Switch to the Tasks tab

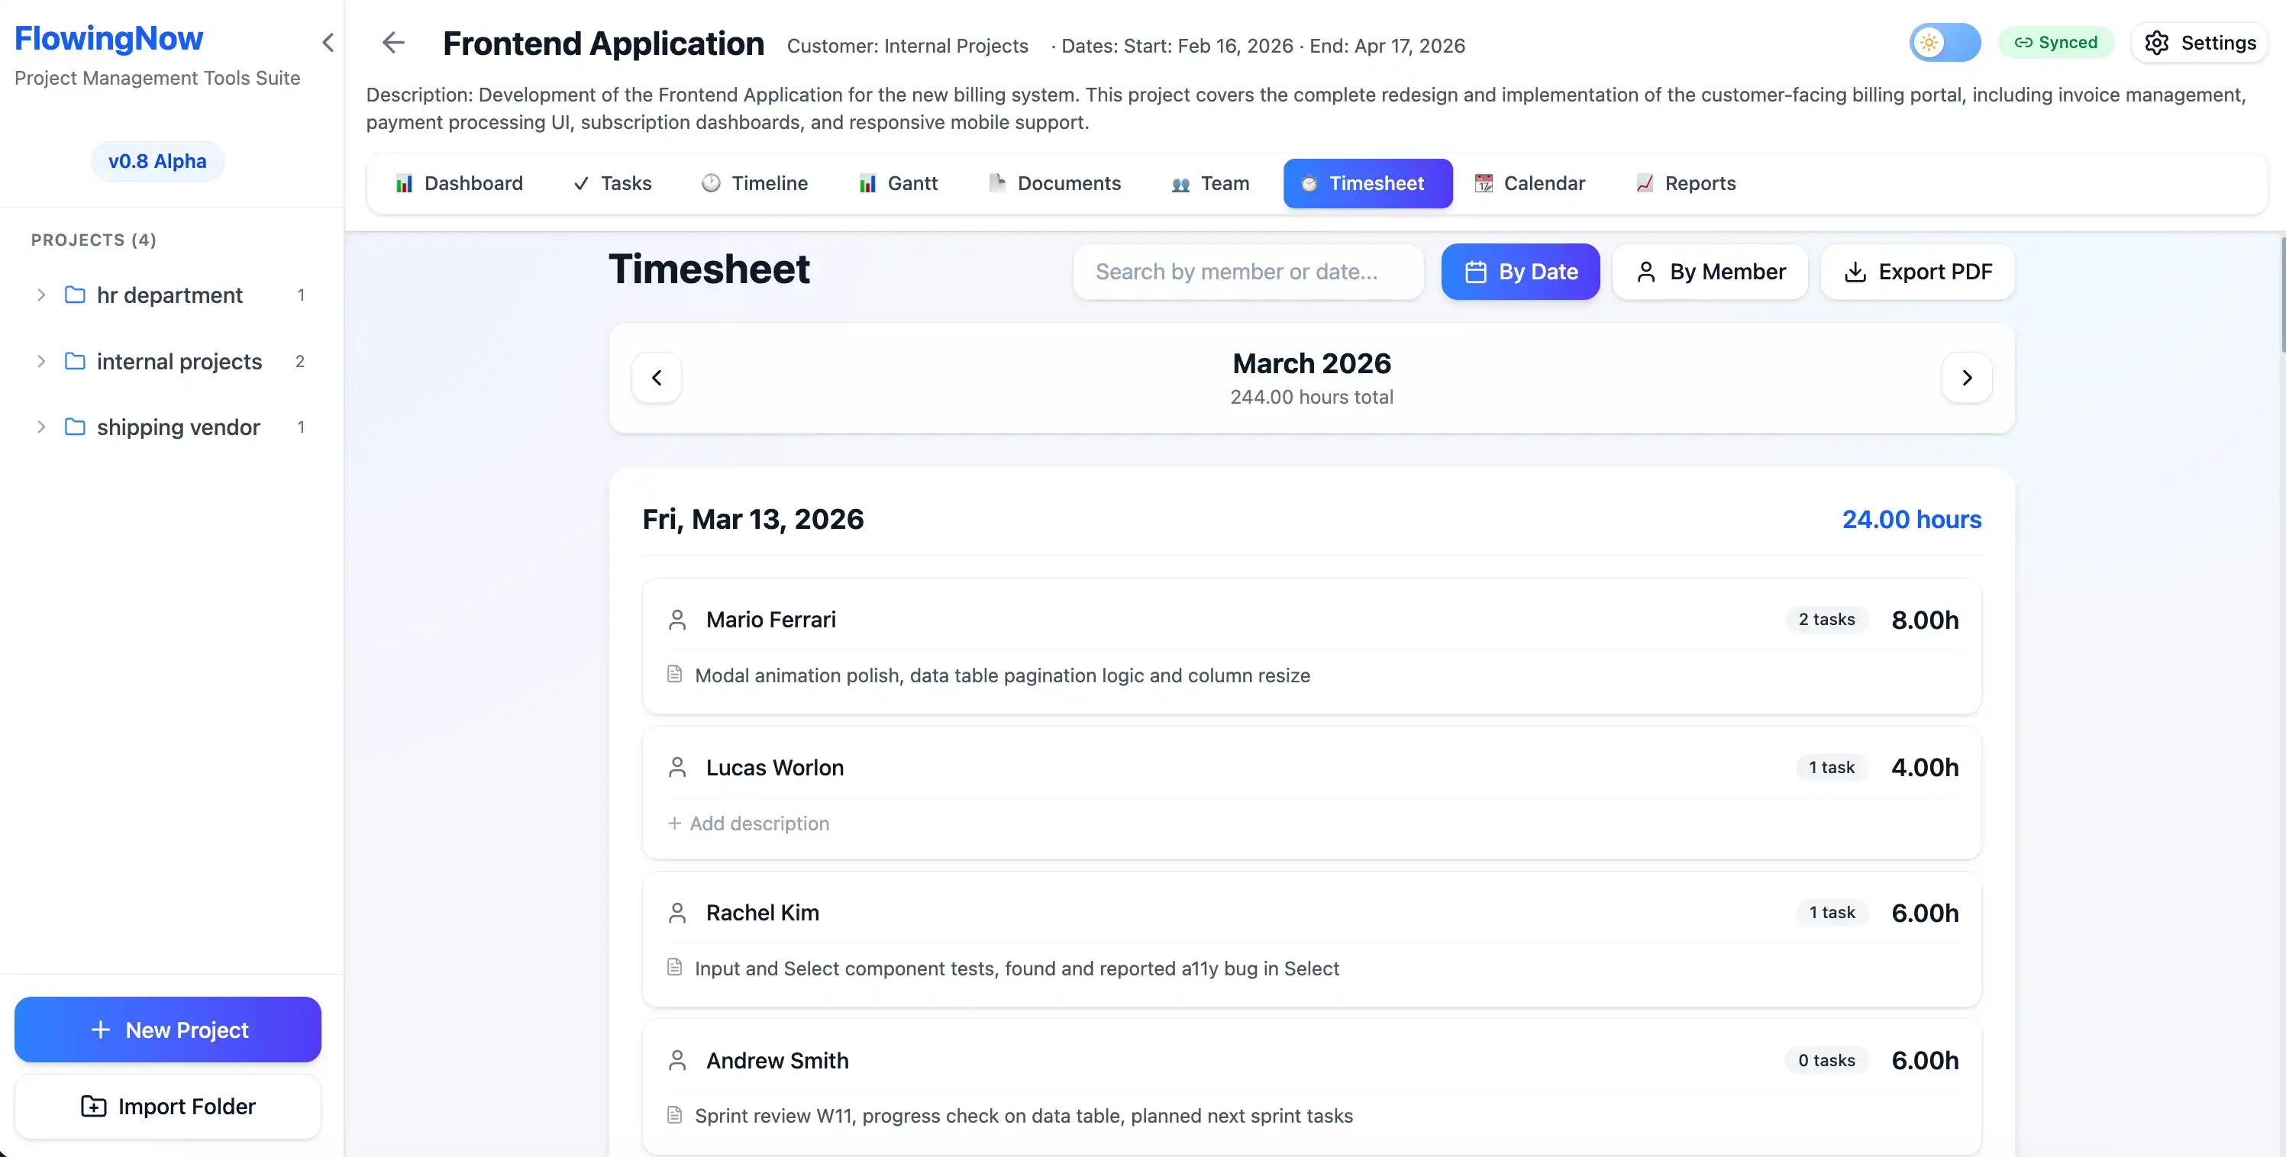point(612,182)
